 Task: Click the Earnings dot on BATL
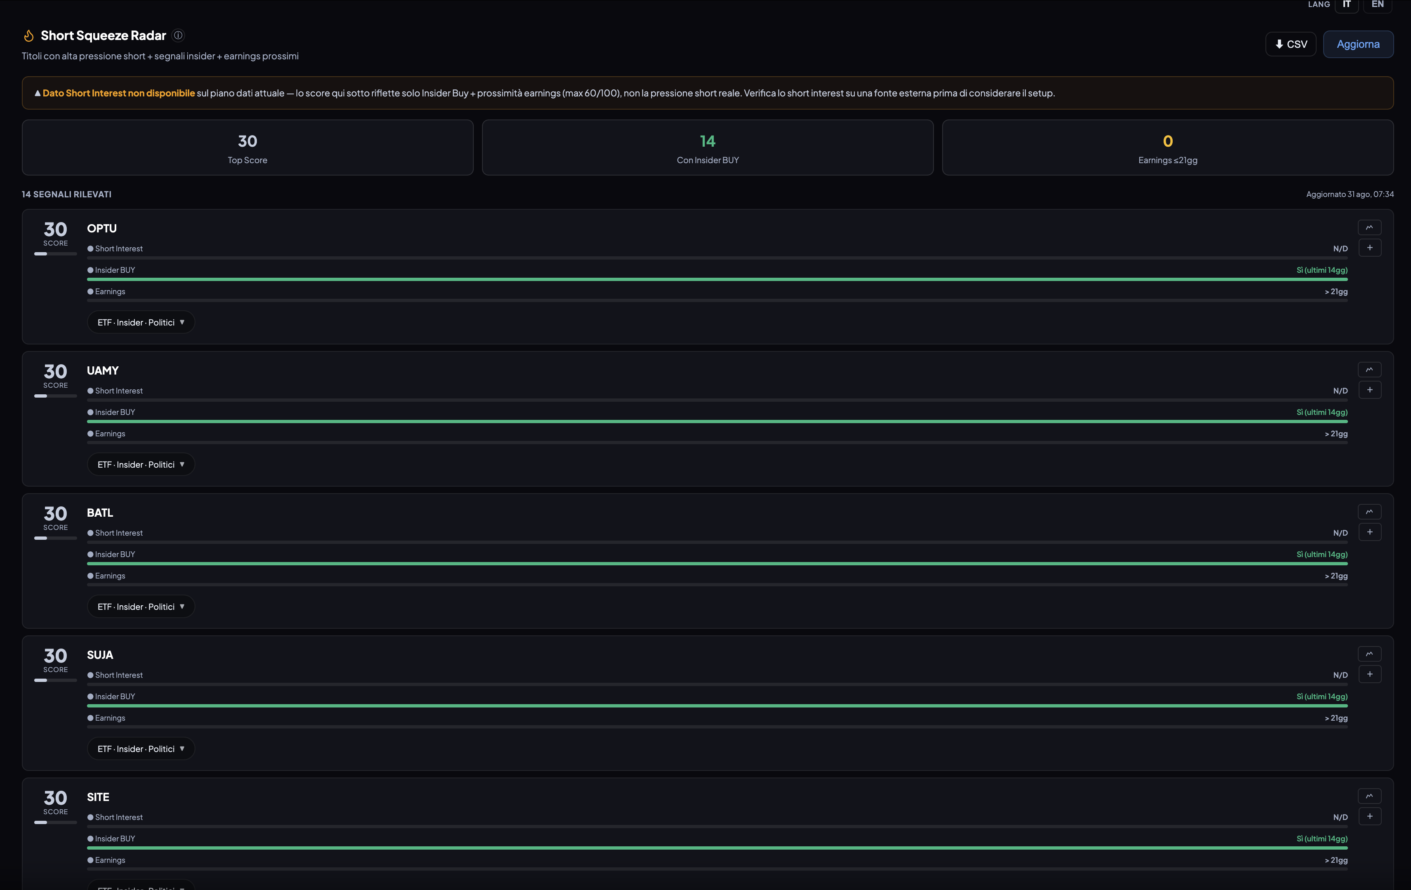coord(90,576)
